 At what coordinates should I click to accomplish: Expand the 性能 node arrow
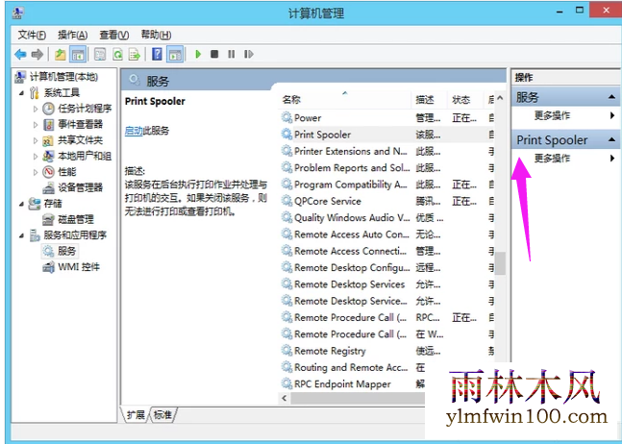pos(36,172)
